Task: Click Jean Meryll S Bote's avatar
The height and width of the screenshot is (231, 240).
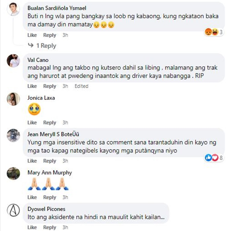Action: point(13,135)
